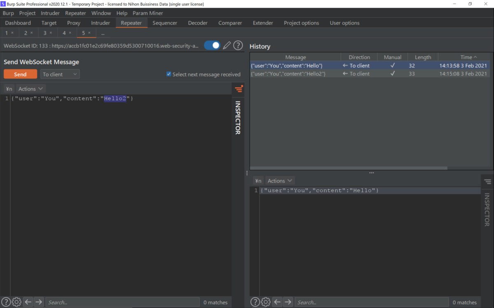
Task: Toggle ¥n button in the history message viewer
Action: pos(258,181)
